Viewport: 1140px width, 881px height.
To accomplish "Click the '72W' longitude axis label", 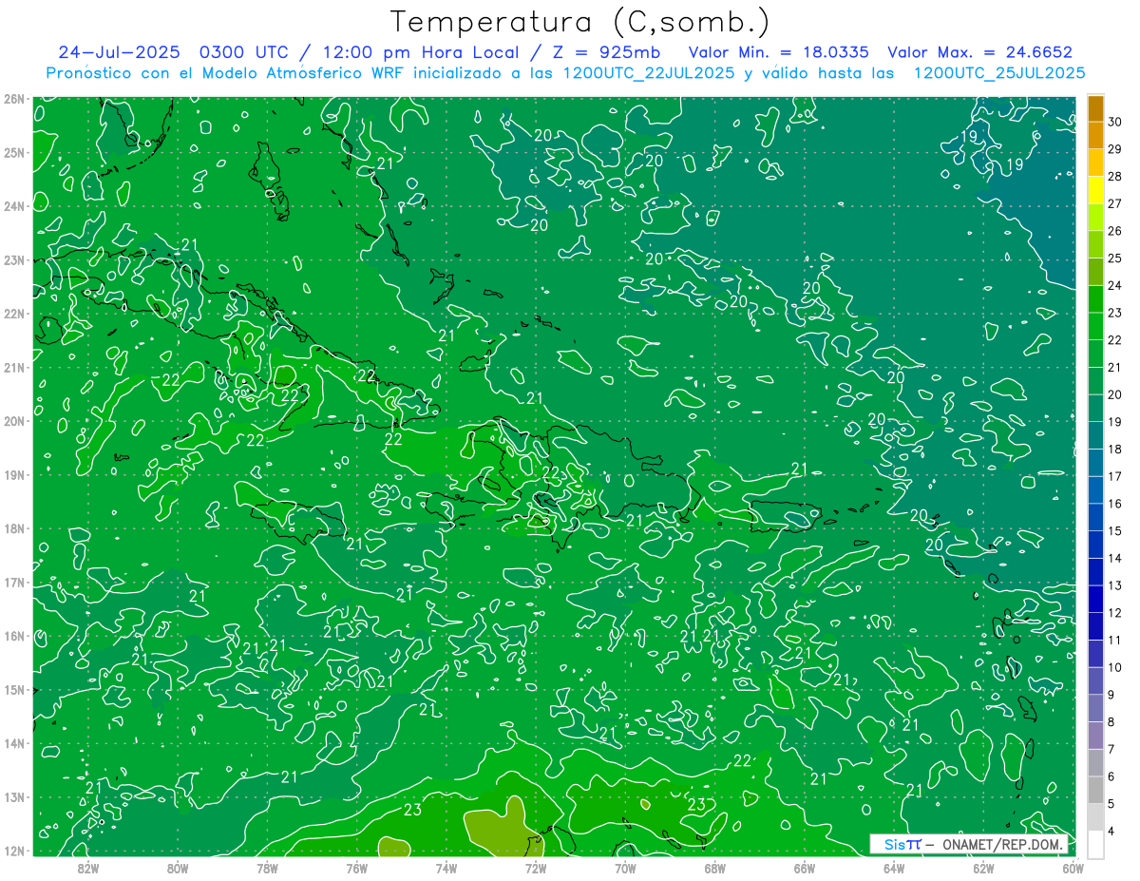I will click(x=536, y=867).
